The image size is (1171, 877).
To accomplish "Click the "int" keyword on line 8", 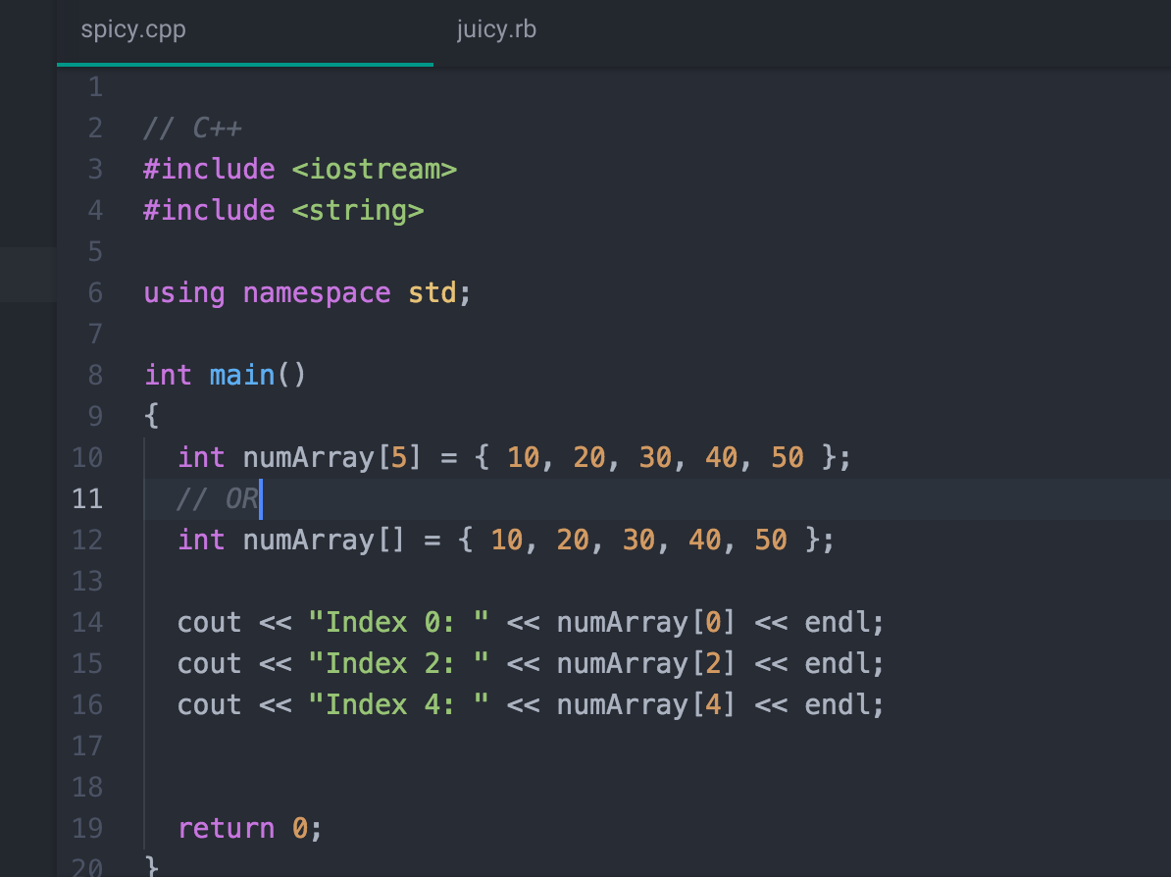I will coord(167,374).
